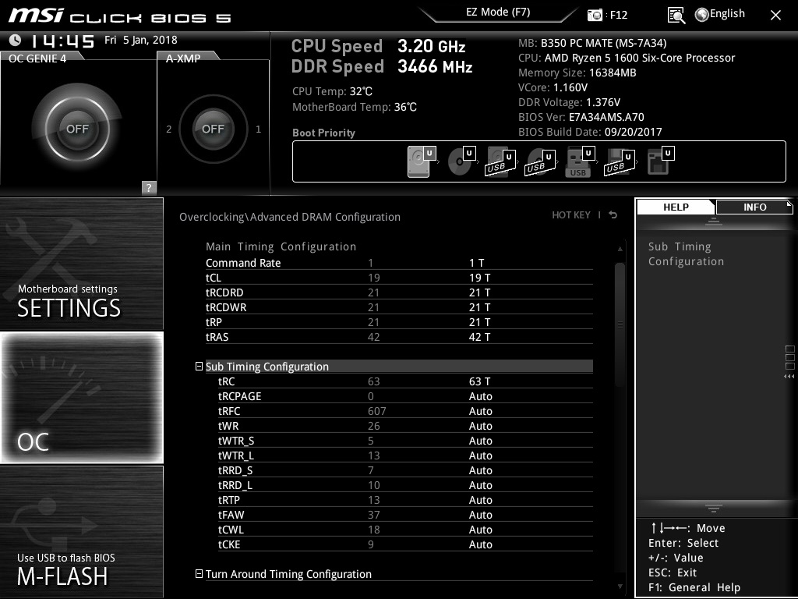Close the BIOS with the X button

point(775,16)
